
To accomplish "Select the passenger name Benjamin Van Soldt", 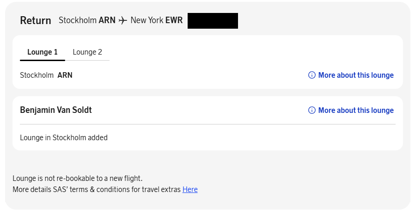I will [56, 110].
